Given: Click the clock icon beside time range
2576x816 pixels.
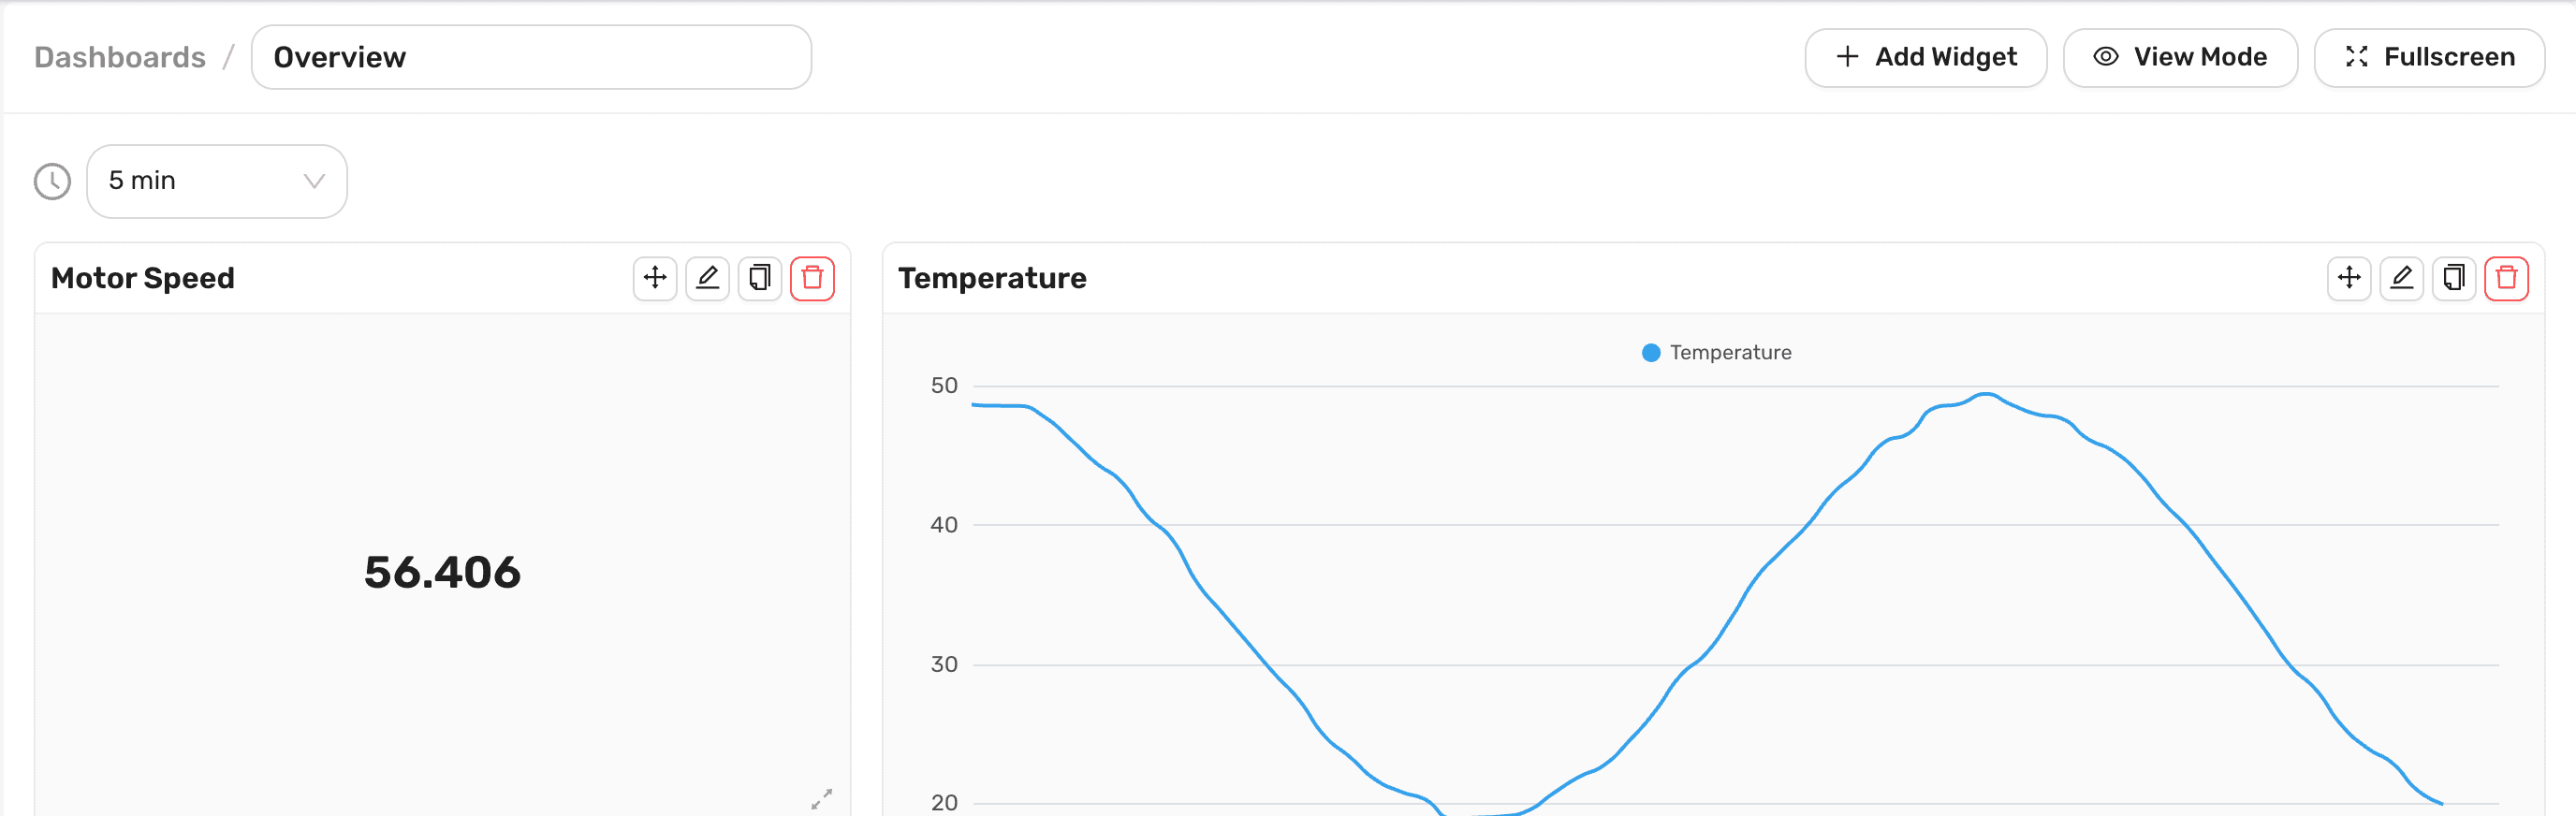Looking at the screenshot, I should pos(52,182).
